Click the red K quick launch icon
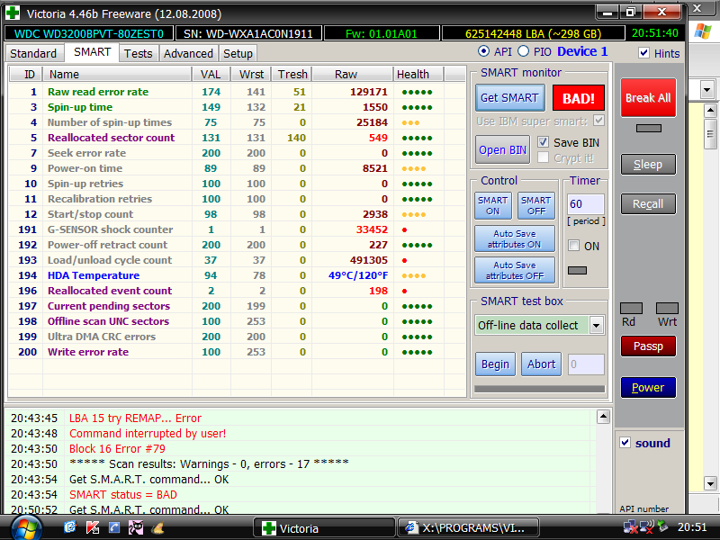The image size is (720, 540). pos(93,527)
